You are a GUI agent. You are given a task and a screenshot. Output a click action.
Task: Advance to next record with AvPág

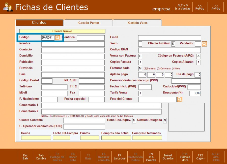pyautogui.click(x=216, y=7)
